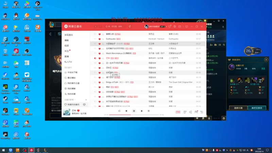The width and height of the screenshot is (272, 153).
Task: Click 新符文推荐 button in League panel
Action: [x=257, y=108]
